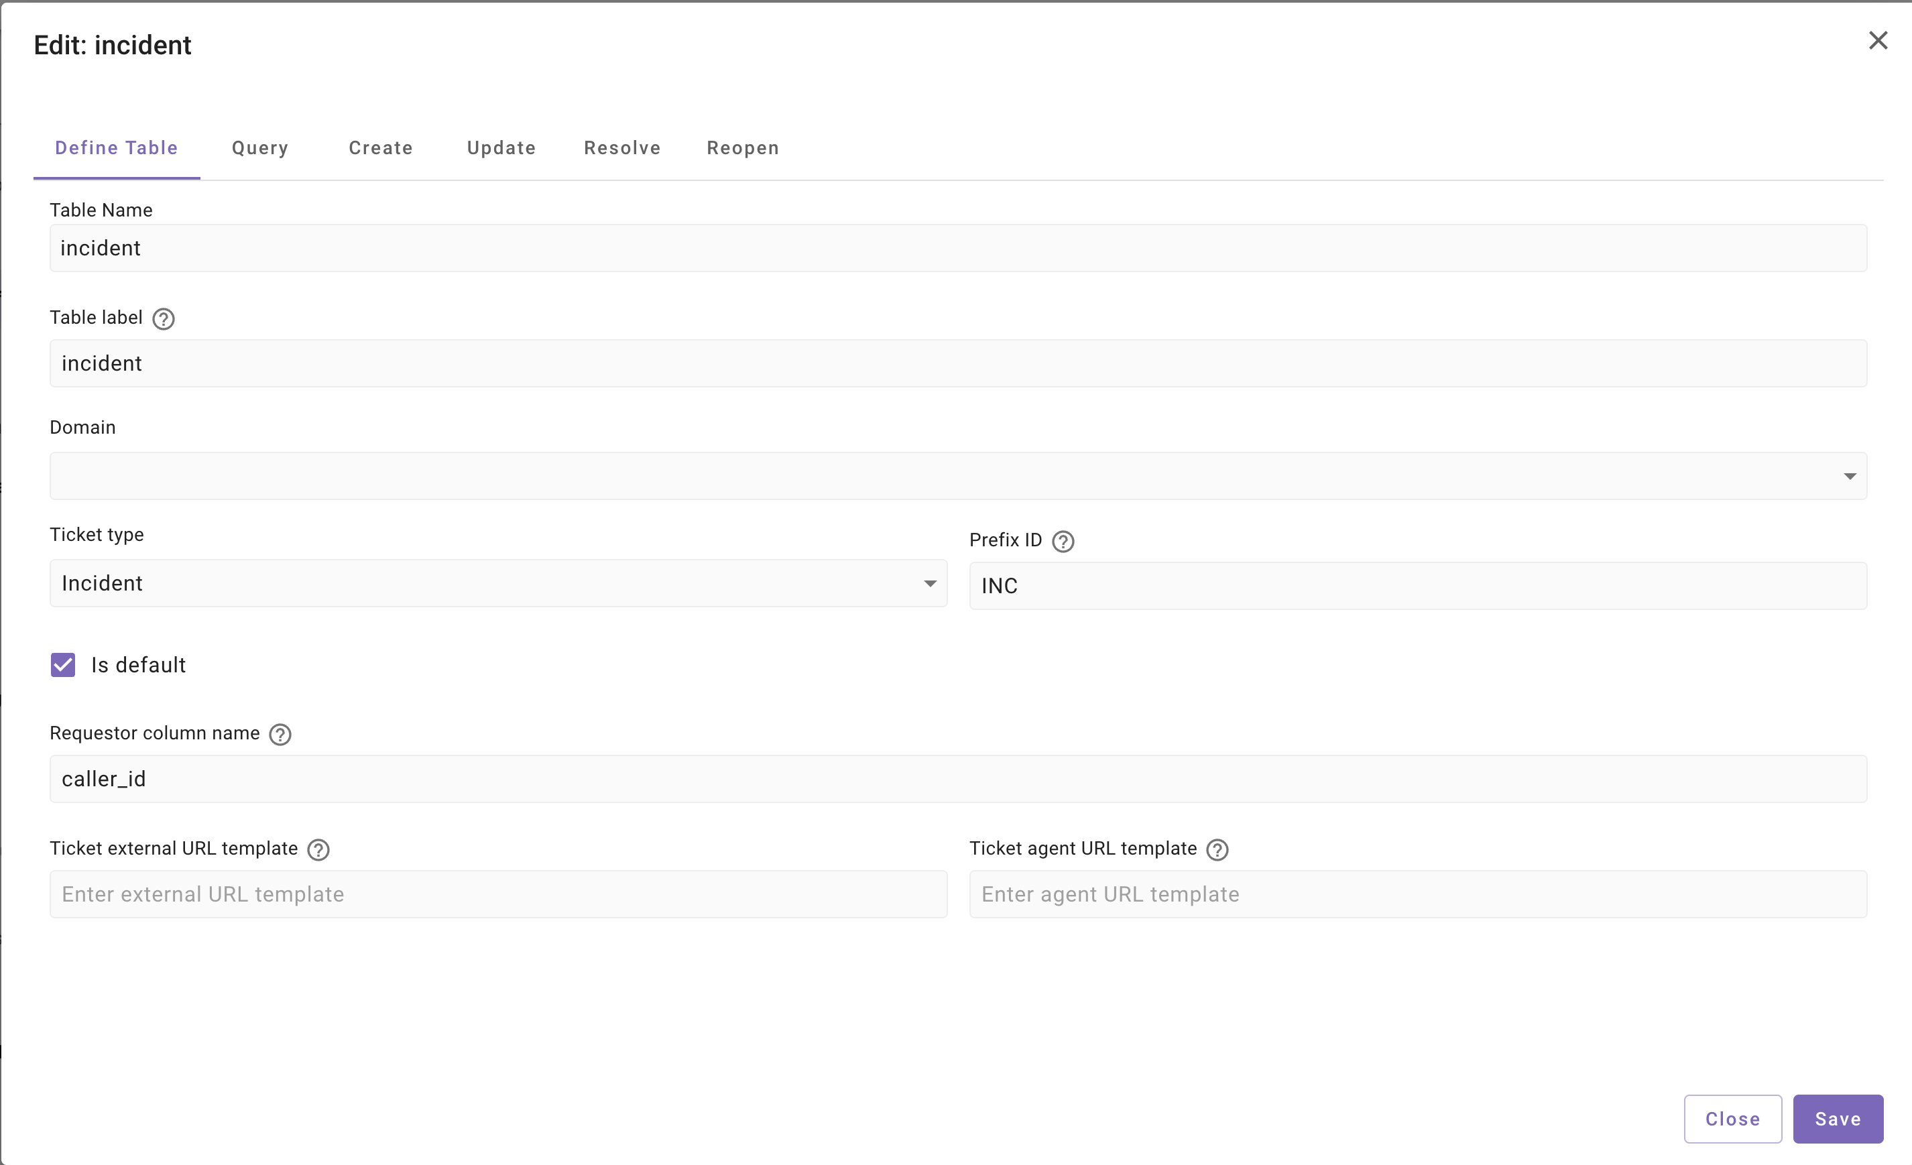Image resolution: width=1912 pixels, height=1165 pixels.
Task: Expand the Ticket type dropdown arrow
Action: point(930,583)
